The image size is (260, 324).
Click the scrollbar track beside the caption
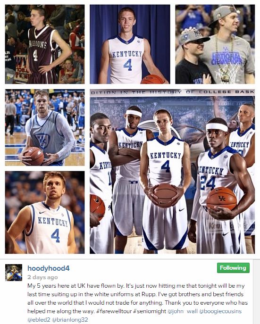coord(257,291)
